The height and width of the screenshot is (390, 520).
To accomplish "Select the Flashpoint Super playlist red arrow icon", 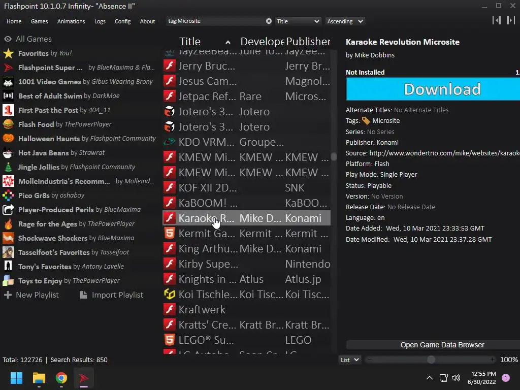I will point(8,68).
